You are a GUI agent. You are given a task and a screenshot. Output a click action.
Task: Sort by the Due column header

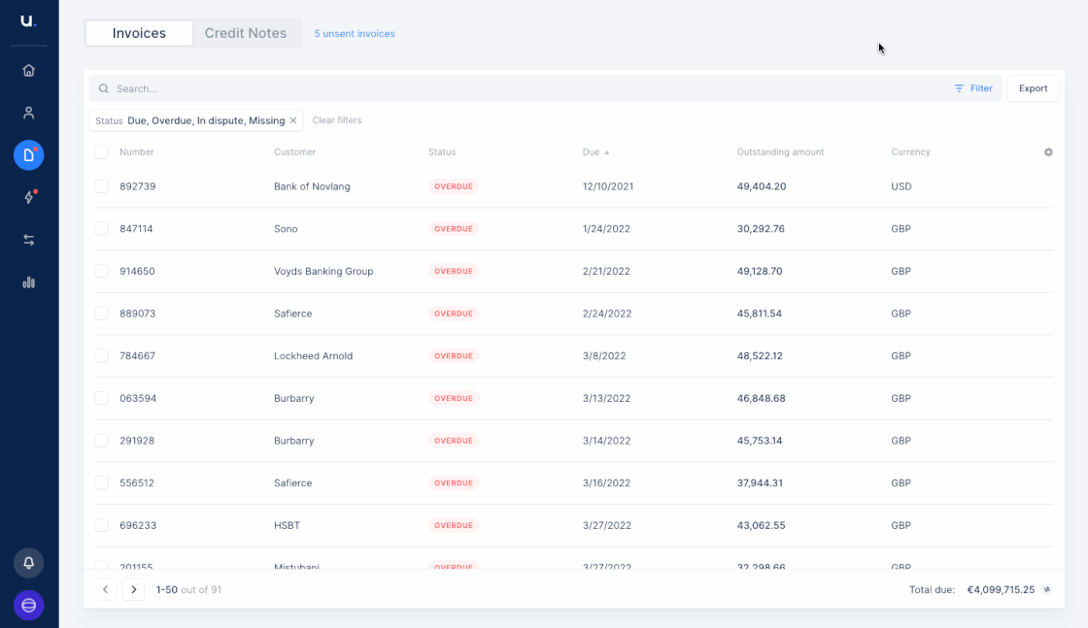(x=595, y=151)
